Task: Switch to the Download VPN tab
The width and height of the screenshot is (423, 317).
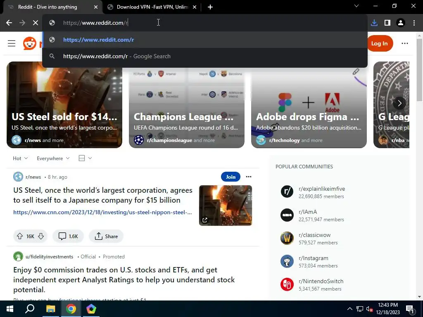Action: (152, 7)
